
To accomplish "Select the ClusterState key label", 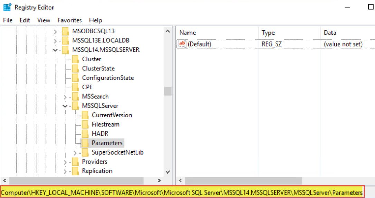I will coord(98,68).
